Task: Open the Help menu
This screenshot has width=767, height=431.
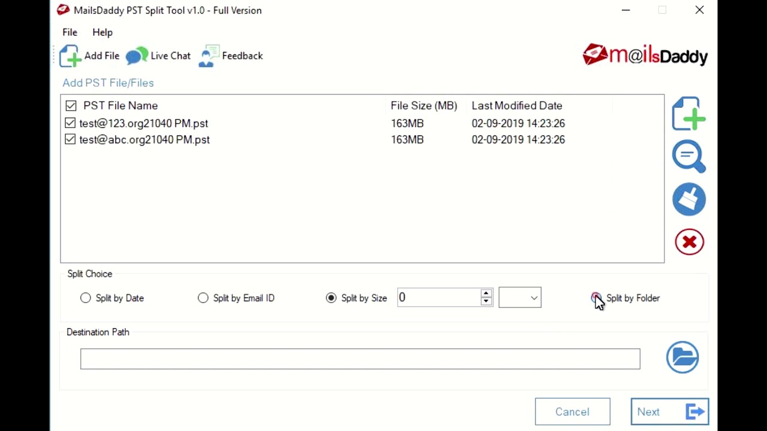Action: tap(102, 32)
